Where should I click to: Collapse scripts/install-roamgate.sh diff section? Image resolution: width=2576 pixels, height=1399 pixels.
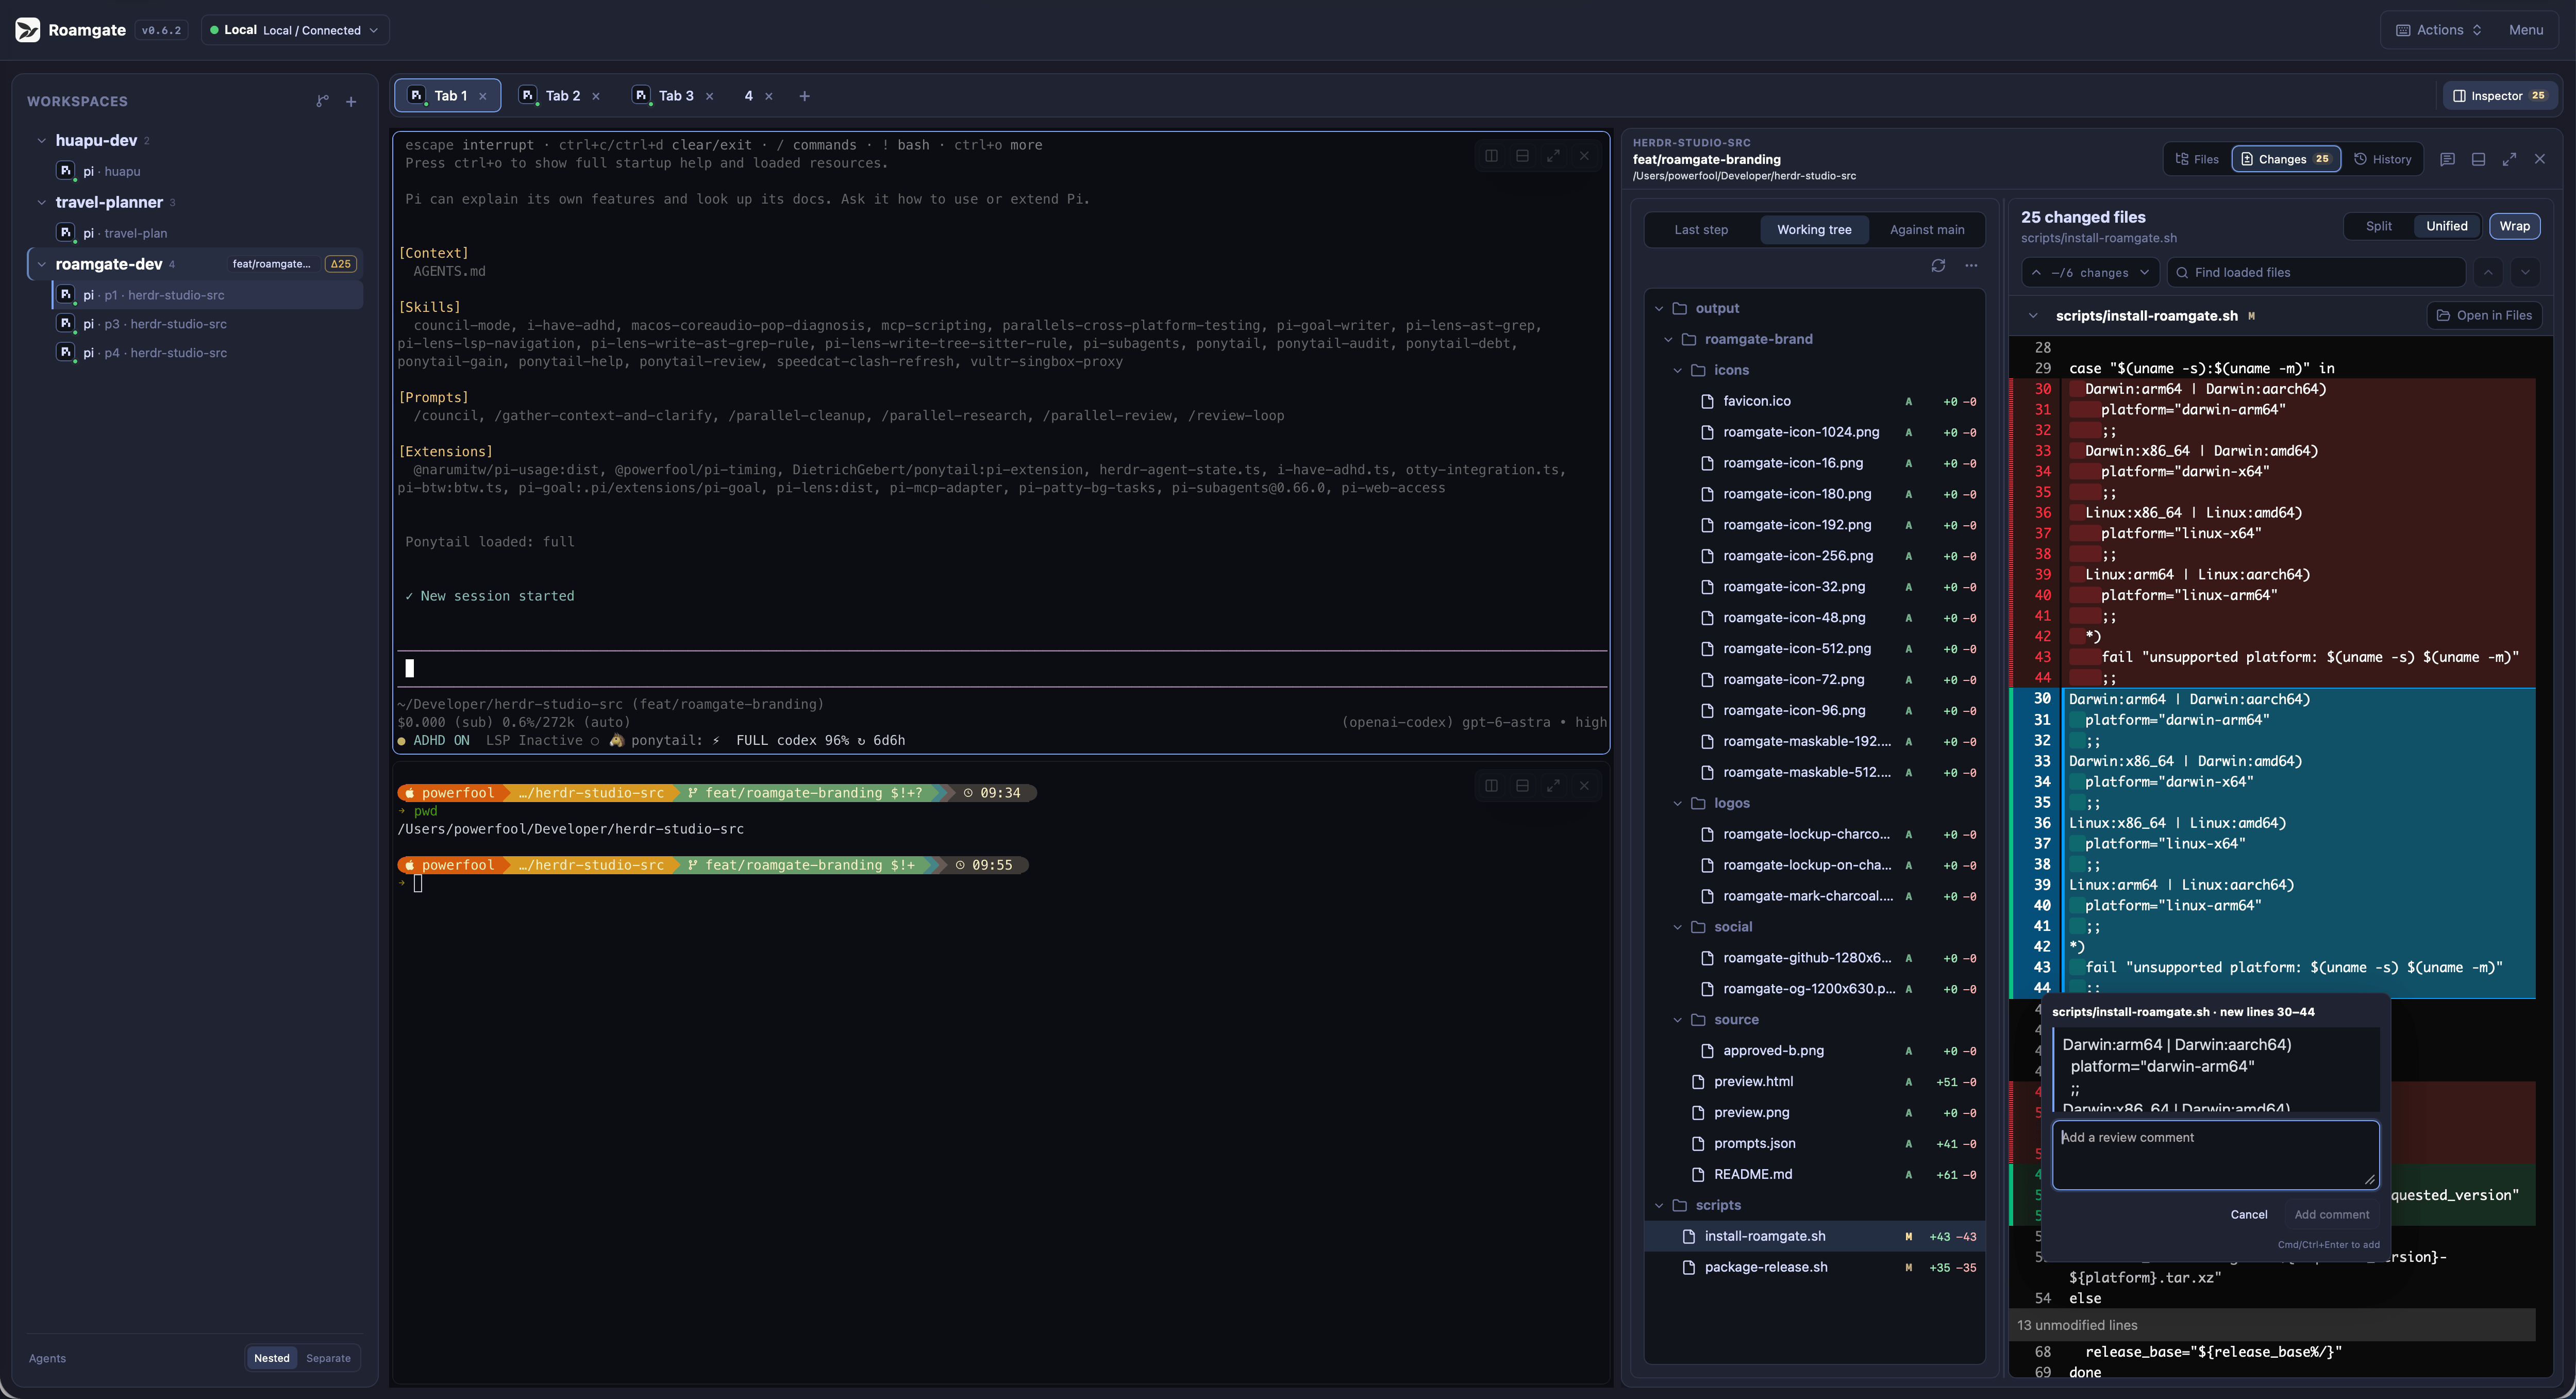(x=2032, y=316)
